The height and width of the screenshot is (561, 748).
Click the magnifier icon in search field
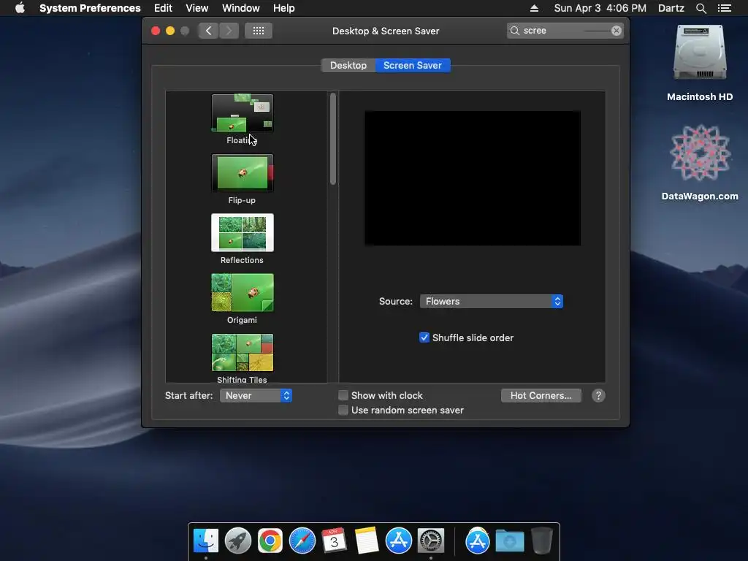(x=515, y=31)
